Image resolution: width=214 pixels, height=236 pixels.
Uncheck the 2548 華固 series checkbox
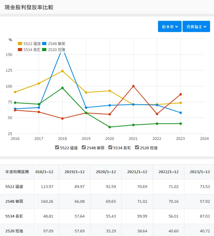pos(84,147)
